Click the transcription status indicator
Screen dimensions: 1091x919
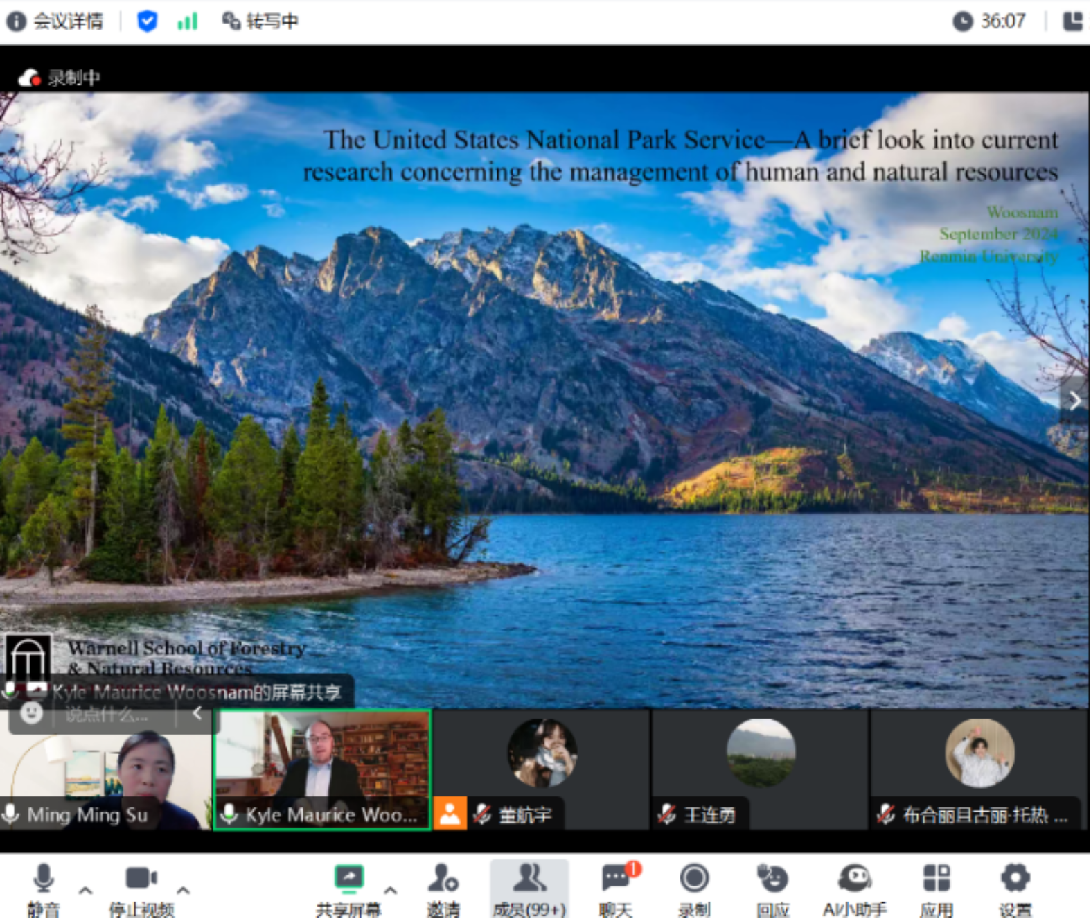[260, 21]
